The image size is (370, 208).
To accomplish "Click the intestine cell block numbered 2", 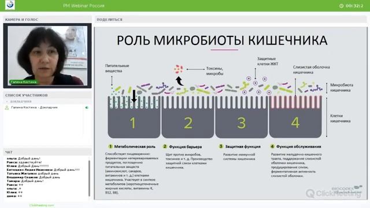I will (x=187, y=117).
